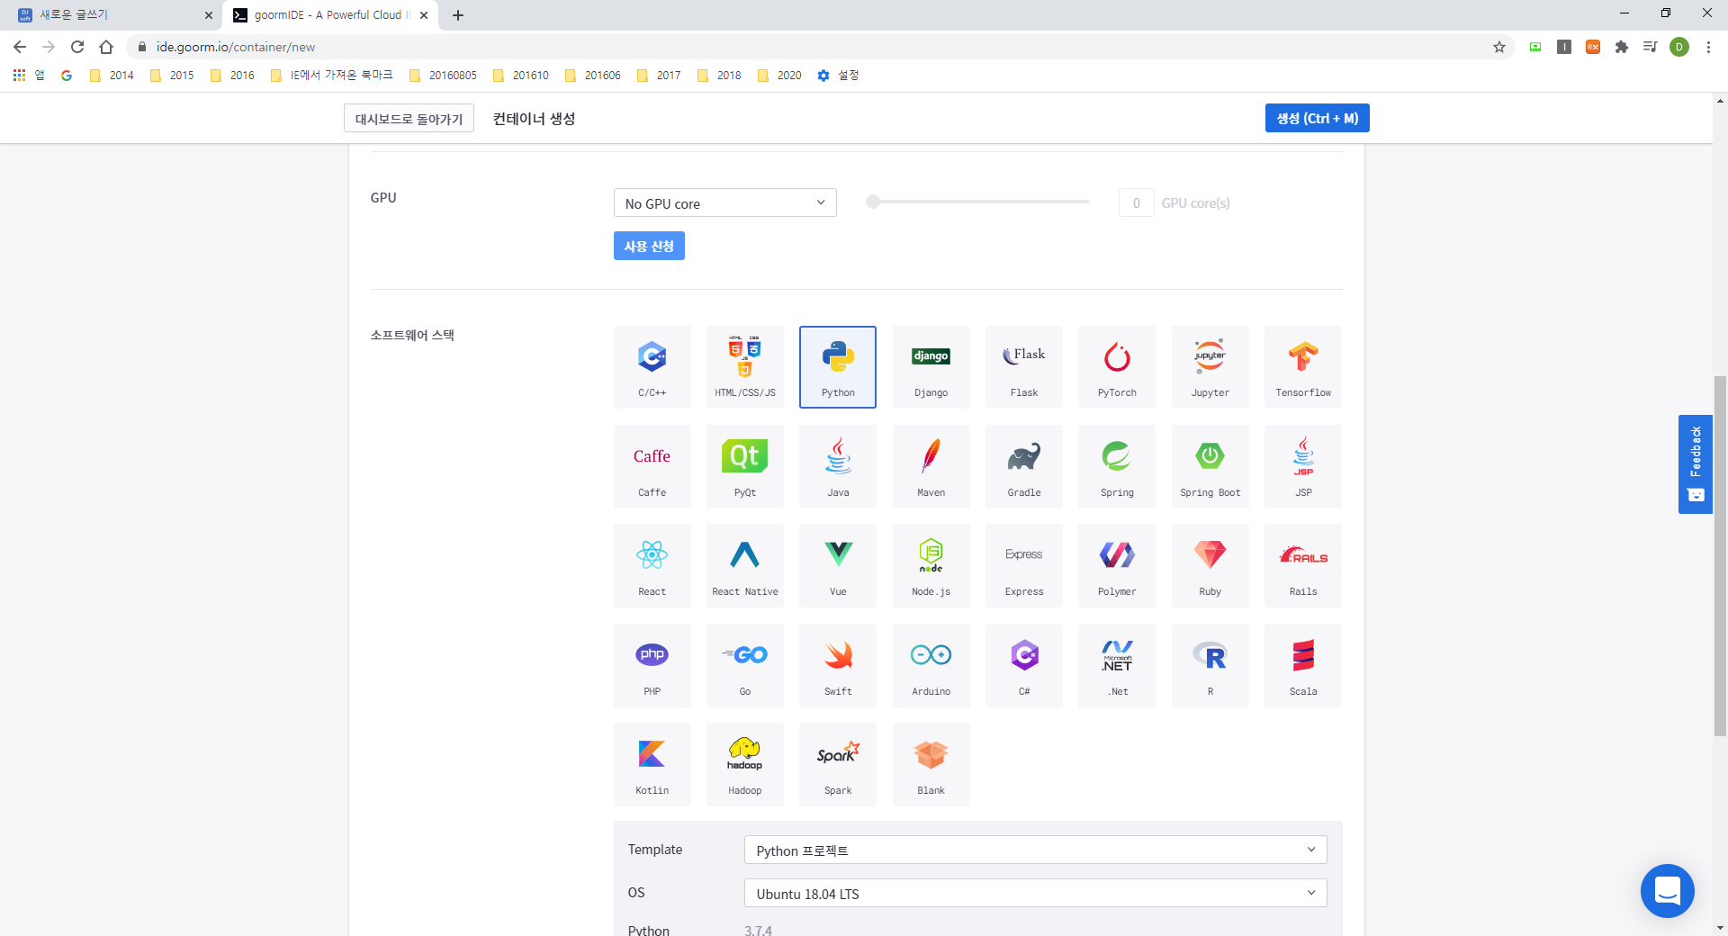Bookmark this page with the star
Image resolution: width=1728 pixels, height=936 pixels.
click(x=1499, y=47)
